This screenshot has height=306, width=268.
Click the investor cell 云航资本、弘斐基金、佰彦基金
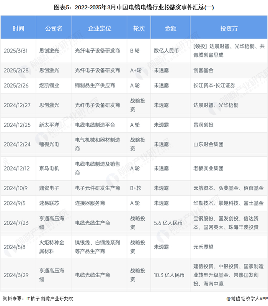click(229, 188)
